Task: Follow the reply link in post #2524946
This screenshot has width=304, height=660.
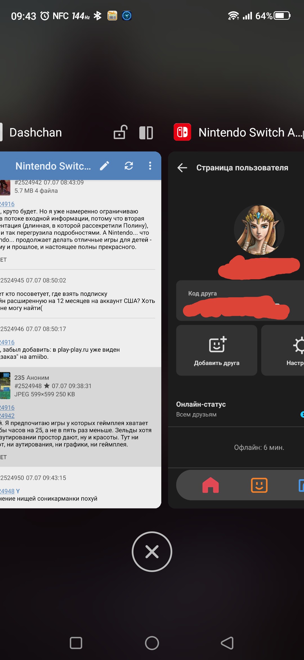Action: tap(7, 342)
